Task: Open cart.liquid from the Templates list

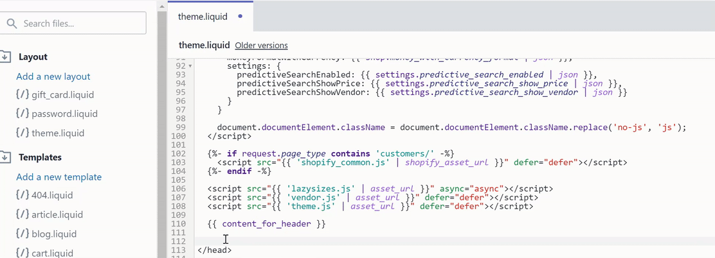Action: click(52, 253)
